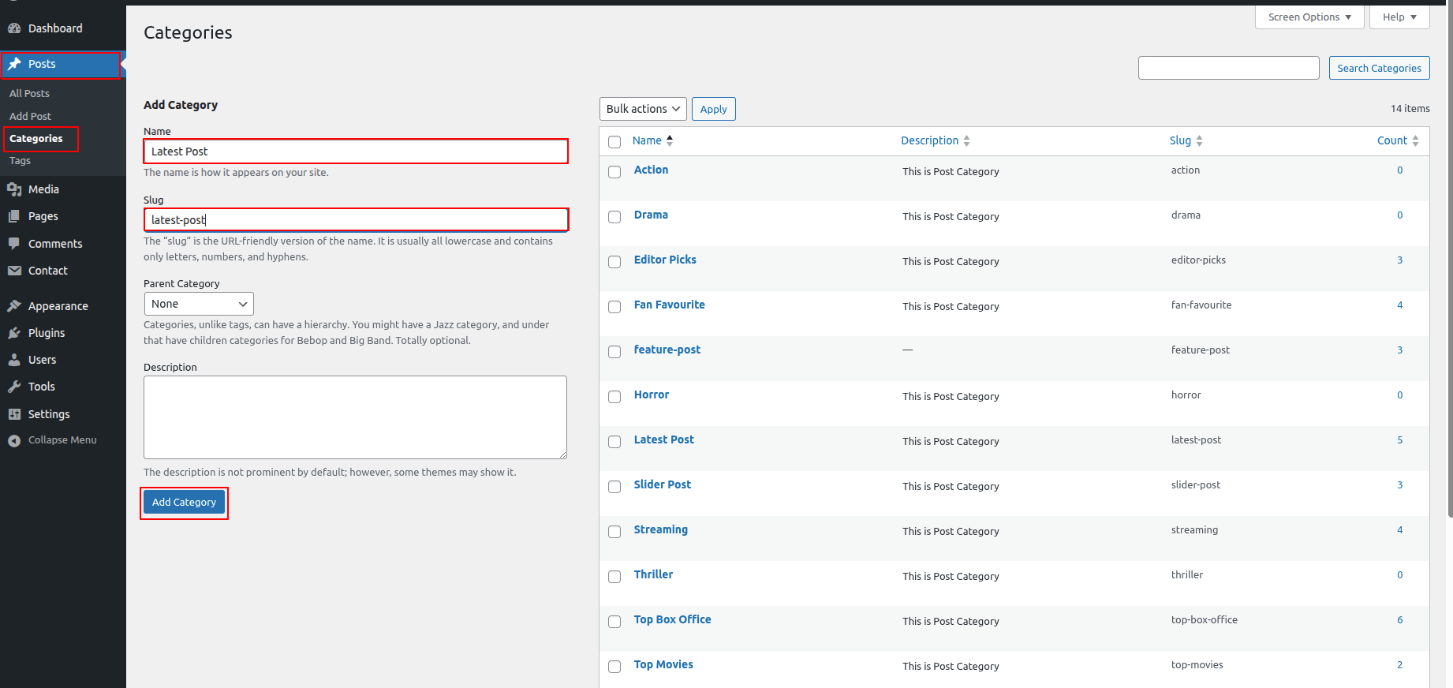Viewport: 1453px width, 688px height.
Task: Tick the checkbox for Horror category
Action: click(x=614, y=397)
